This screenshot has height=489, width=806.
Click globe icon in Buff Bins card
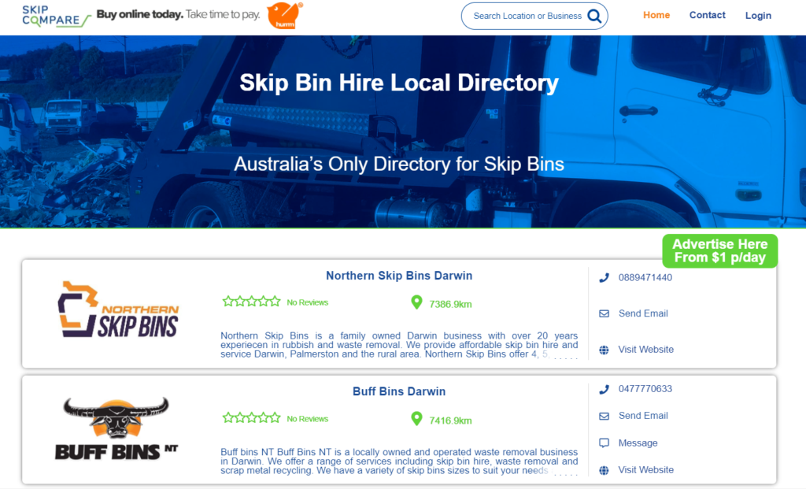[604, 470]
